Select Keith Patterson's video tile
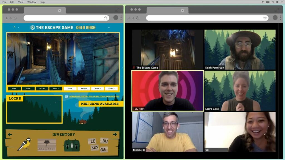 coord(240,50)
